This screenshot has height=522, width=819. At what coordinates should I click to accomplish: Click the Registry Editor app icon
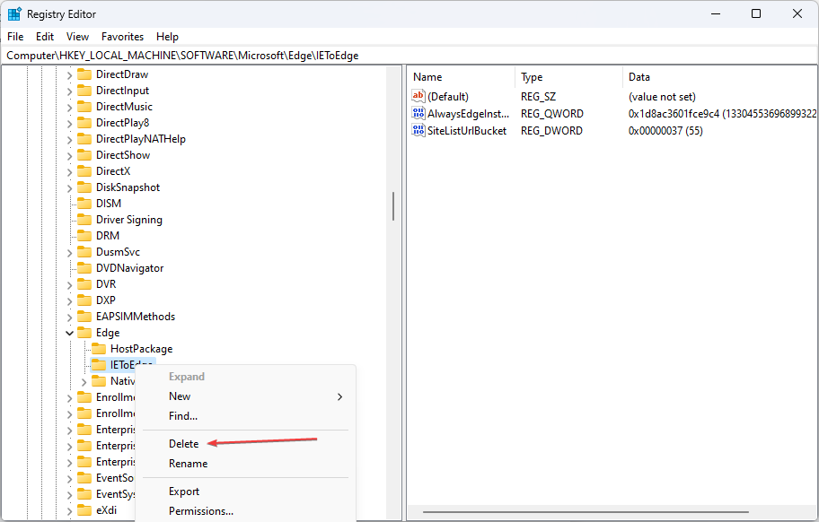tap(14, 14)
